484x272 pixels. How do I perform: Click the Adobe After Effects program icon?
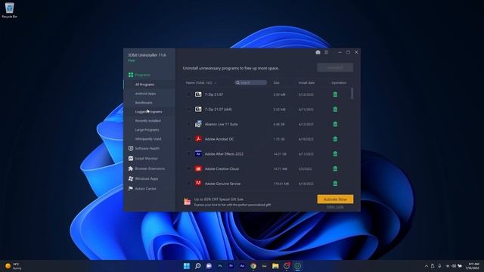198,153
